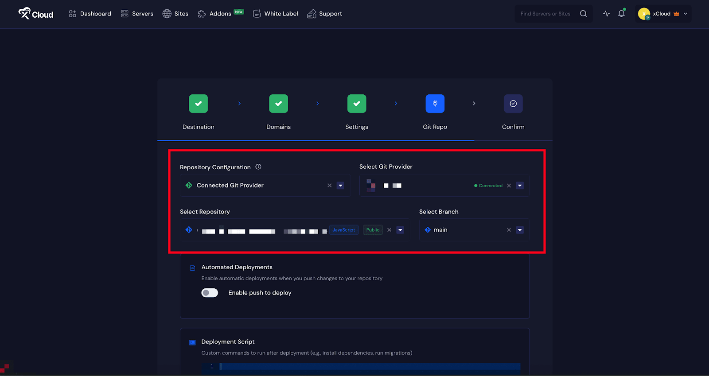
Task: Tick the Automated Deployments checkbox
Action: click(192, 268)
